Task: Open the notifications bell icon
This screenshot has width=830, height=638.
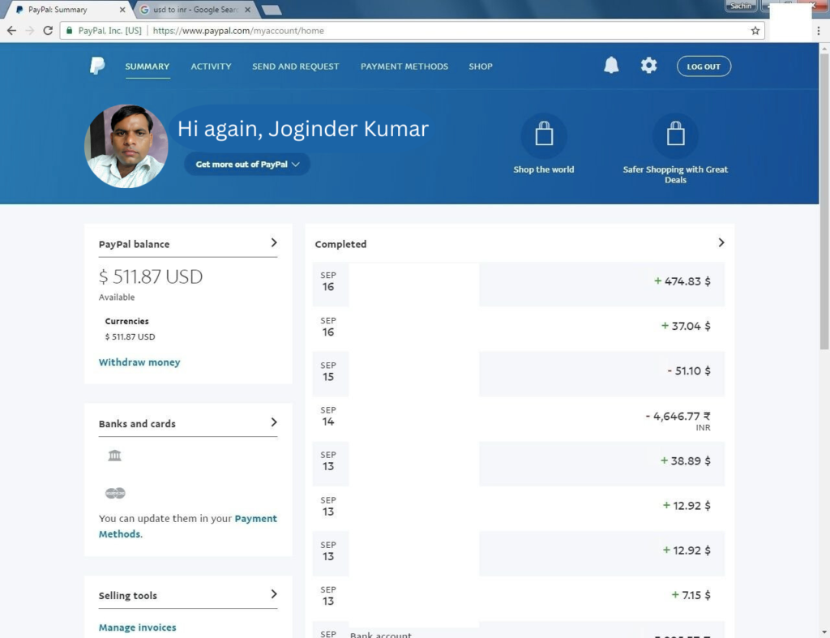Action: coord(611,65)
